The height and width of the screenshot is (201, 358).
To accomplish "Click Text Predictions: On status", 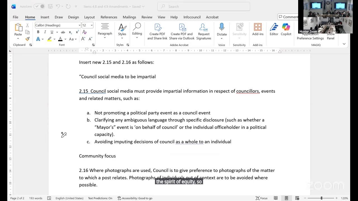I will [100, 198].
